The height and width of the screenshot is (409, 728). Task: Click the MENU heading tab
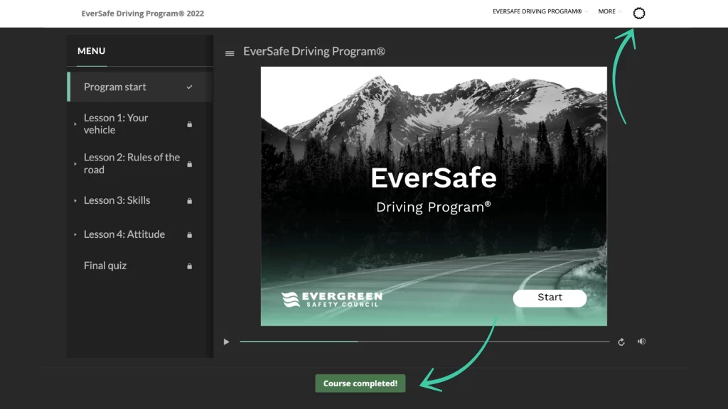pos(92,51)
